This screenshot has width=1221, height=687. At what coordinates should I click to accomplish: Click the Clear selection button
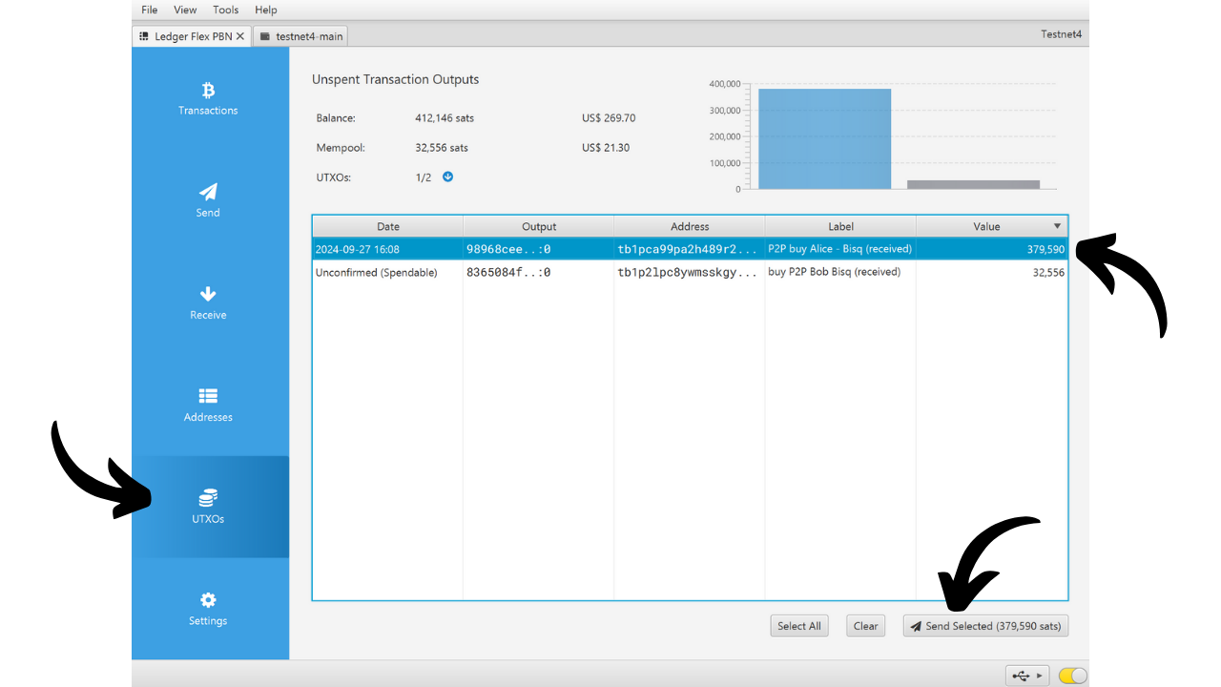[865, 626]
